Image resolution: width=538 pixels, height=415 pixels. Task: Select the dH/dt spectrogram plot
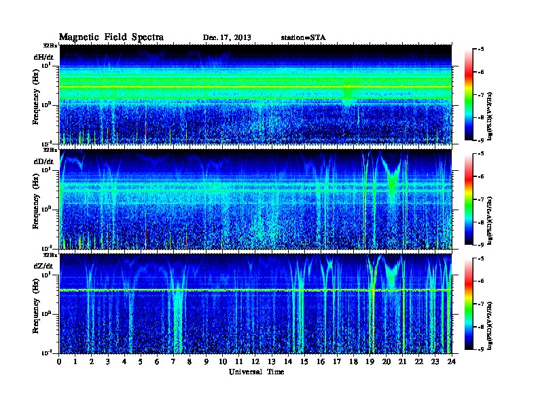[255, 94]
